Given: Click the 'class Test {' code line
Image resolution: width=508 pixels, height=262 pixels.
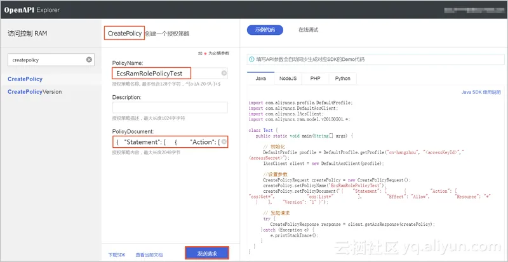Looking at the screenshot, I should click(x=262, y=131).
